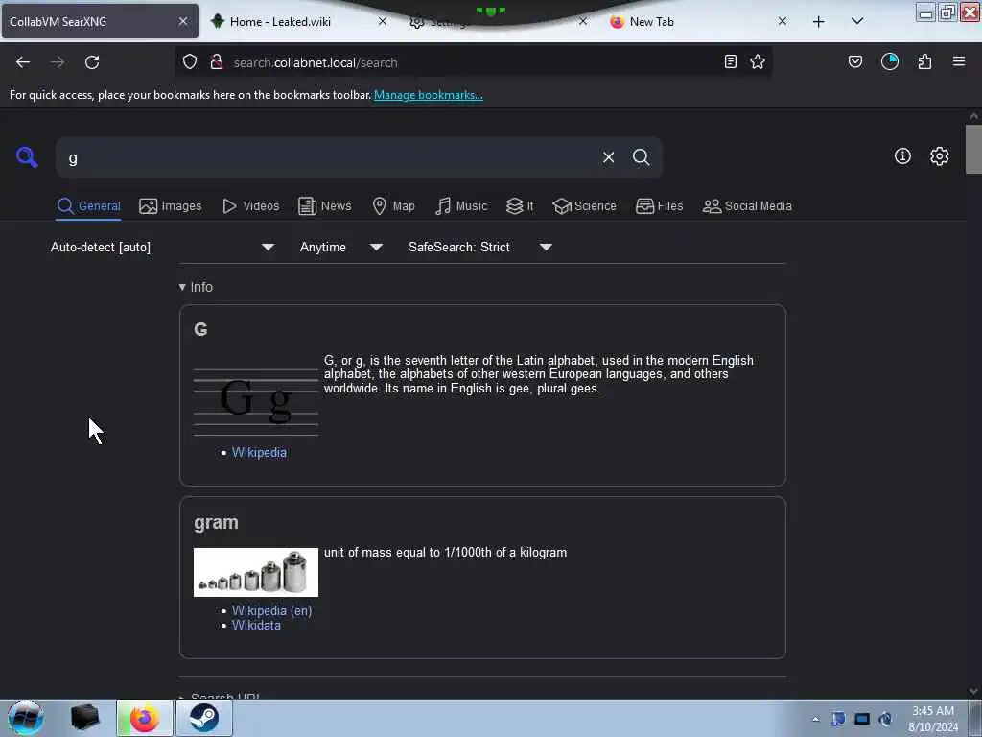Open SearXNG preferences gear icon
Viewport: 982px width, 737px height.
tap(940, 156)
